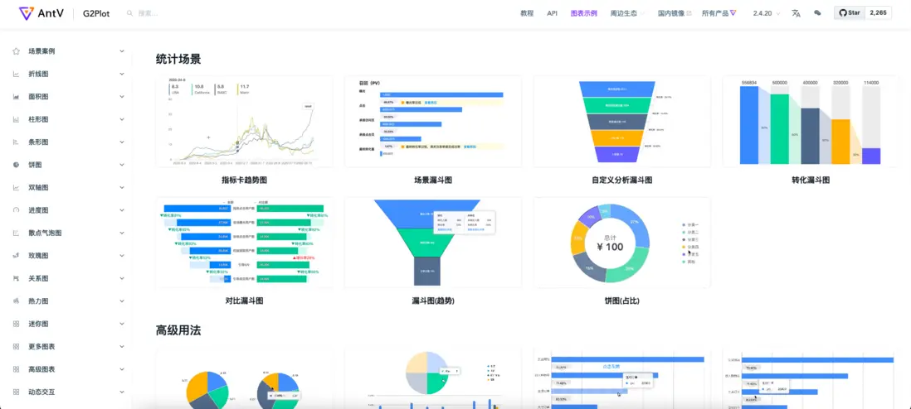Click the column chart icon beside 柱形图

point(17,119)
